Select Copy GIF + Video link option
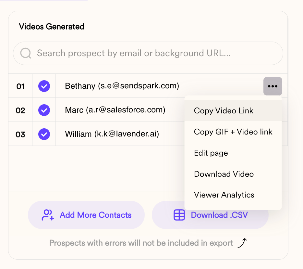This screenshot has width=303, height=269. click(x=233, y=132)
